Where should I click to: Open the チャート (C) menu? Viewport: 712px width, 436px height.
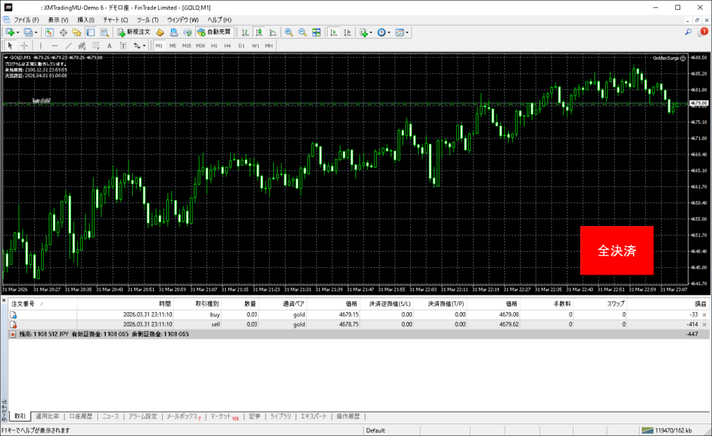115,19
